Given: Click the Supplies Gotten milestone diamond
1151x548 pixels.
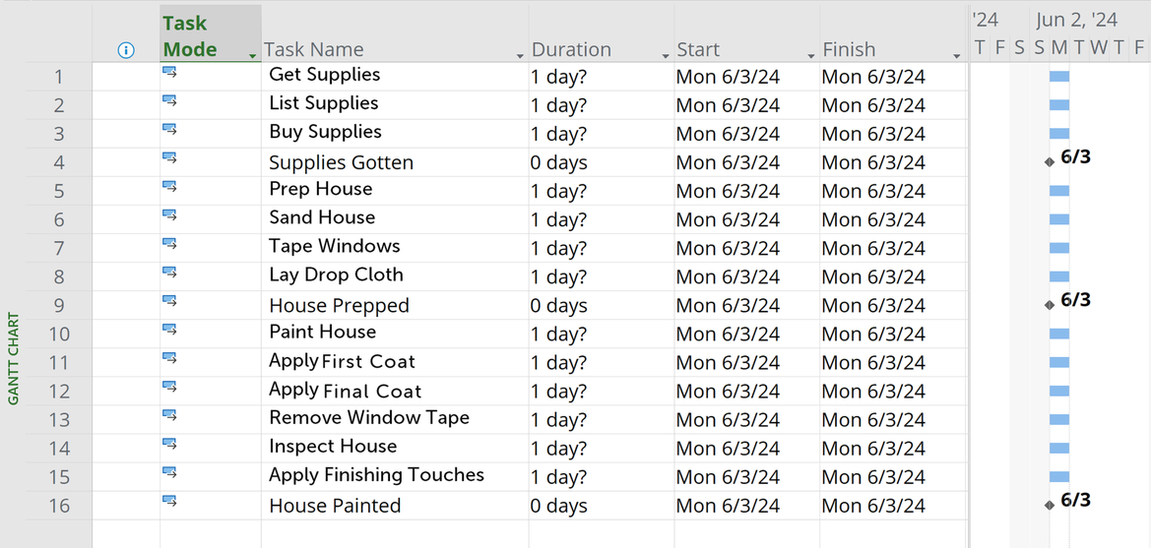Looking at the screenshot, I should point(1050,162).
